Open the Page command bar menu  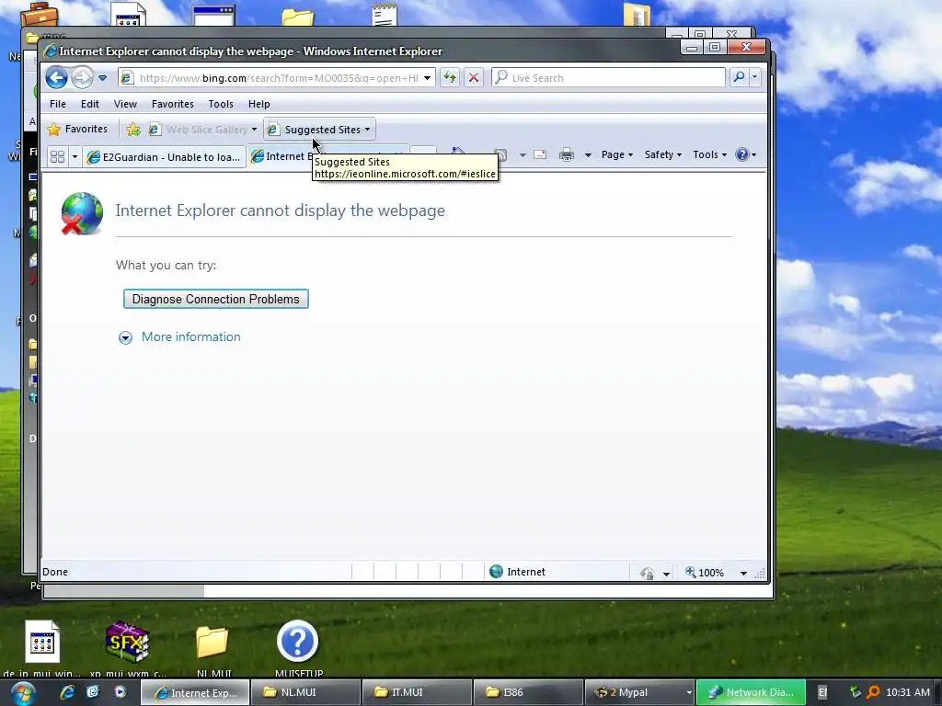[617, 154]
